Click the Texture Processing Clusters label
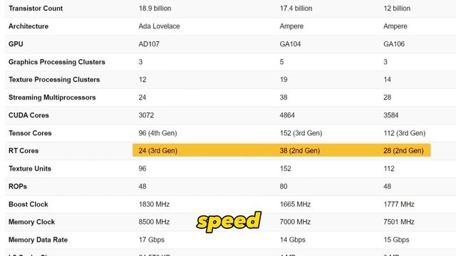The width and height of the screenshot is (456, 256). pyautogui.click(x=54, y=80)
